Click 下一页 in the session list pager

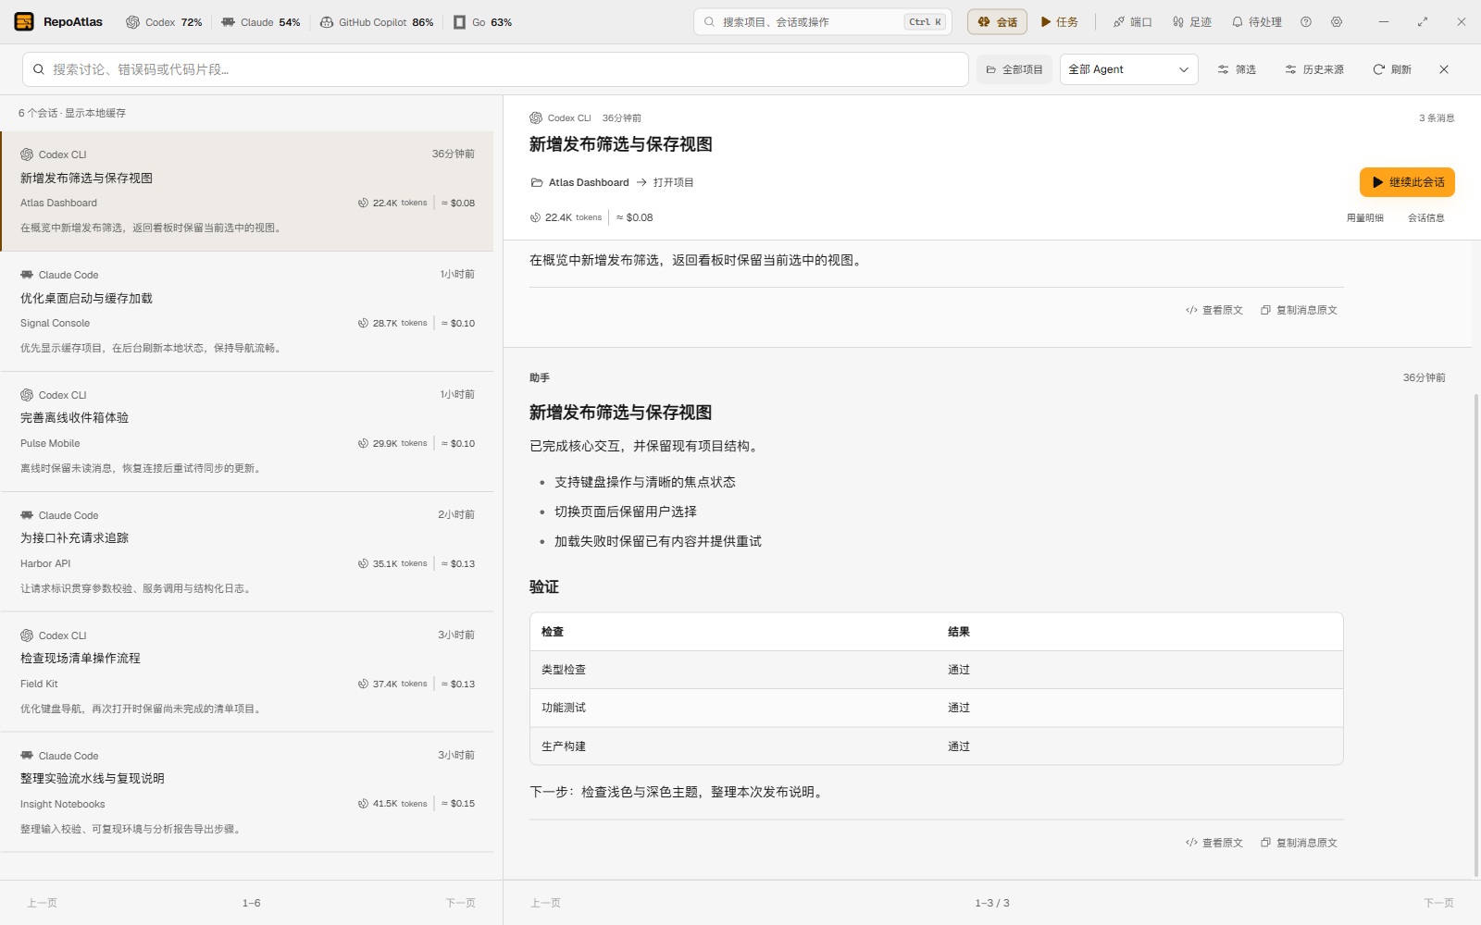click(x=460, y=903)
